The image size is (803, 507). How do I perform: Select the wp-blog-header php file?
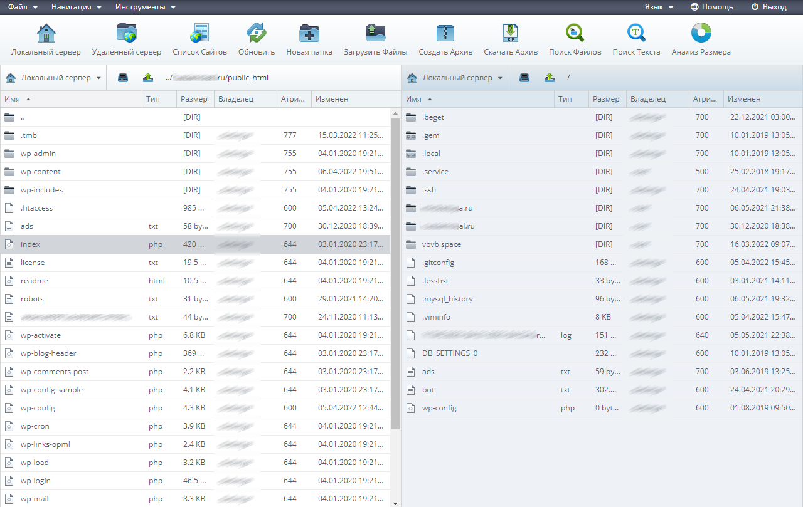[195, 353]
